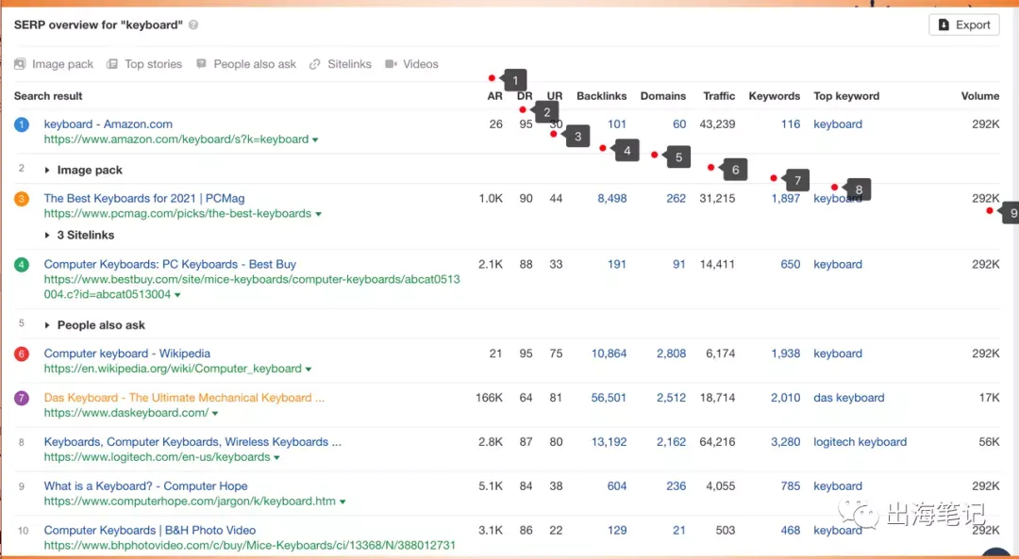The width and height of the screenshot is (1019, 559).
Task: Click the Traffic column header
Action: (x=719, y=96)
